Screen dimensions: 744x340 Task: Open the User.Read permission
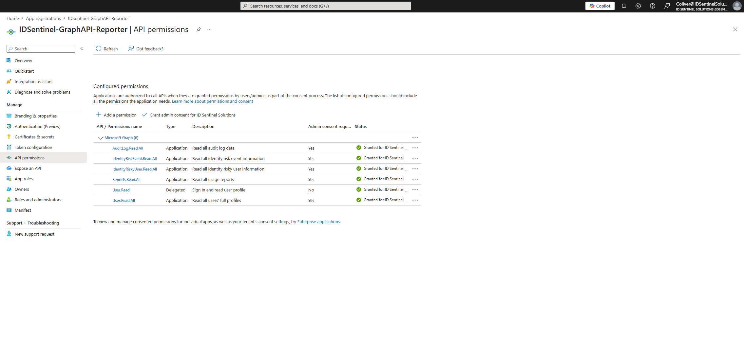121,190
